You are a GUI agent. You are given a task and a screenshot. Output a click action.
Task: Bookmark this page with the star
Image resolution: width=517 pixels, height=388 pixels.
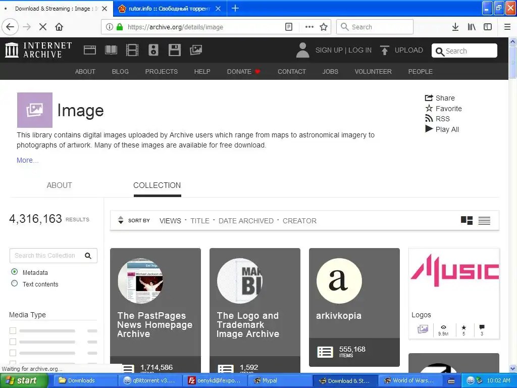324,27
